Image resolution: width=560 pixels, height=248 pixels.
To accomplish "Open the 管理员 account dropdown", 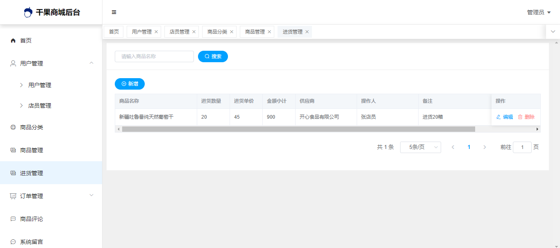I will pyautogui.click(x=539, y=12).
